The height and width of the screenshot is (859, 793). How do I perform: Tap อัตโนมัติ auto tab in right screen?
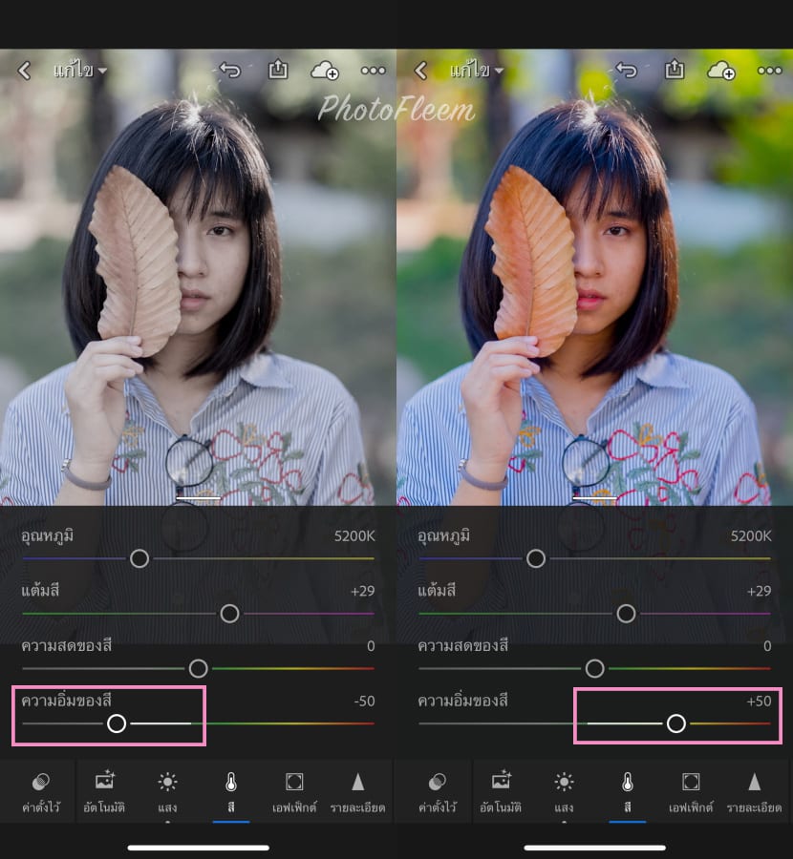(501, 792)
